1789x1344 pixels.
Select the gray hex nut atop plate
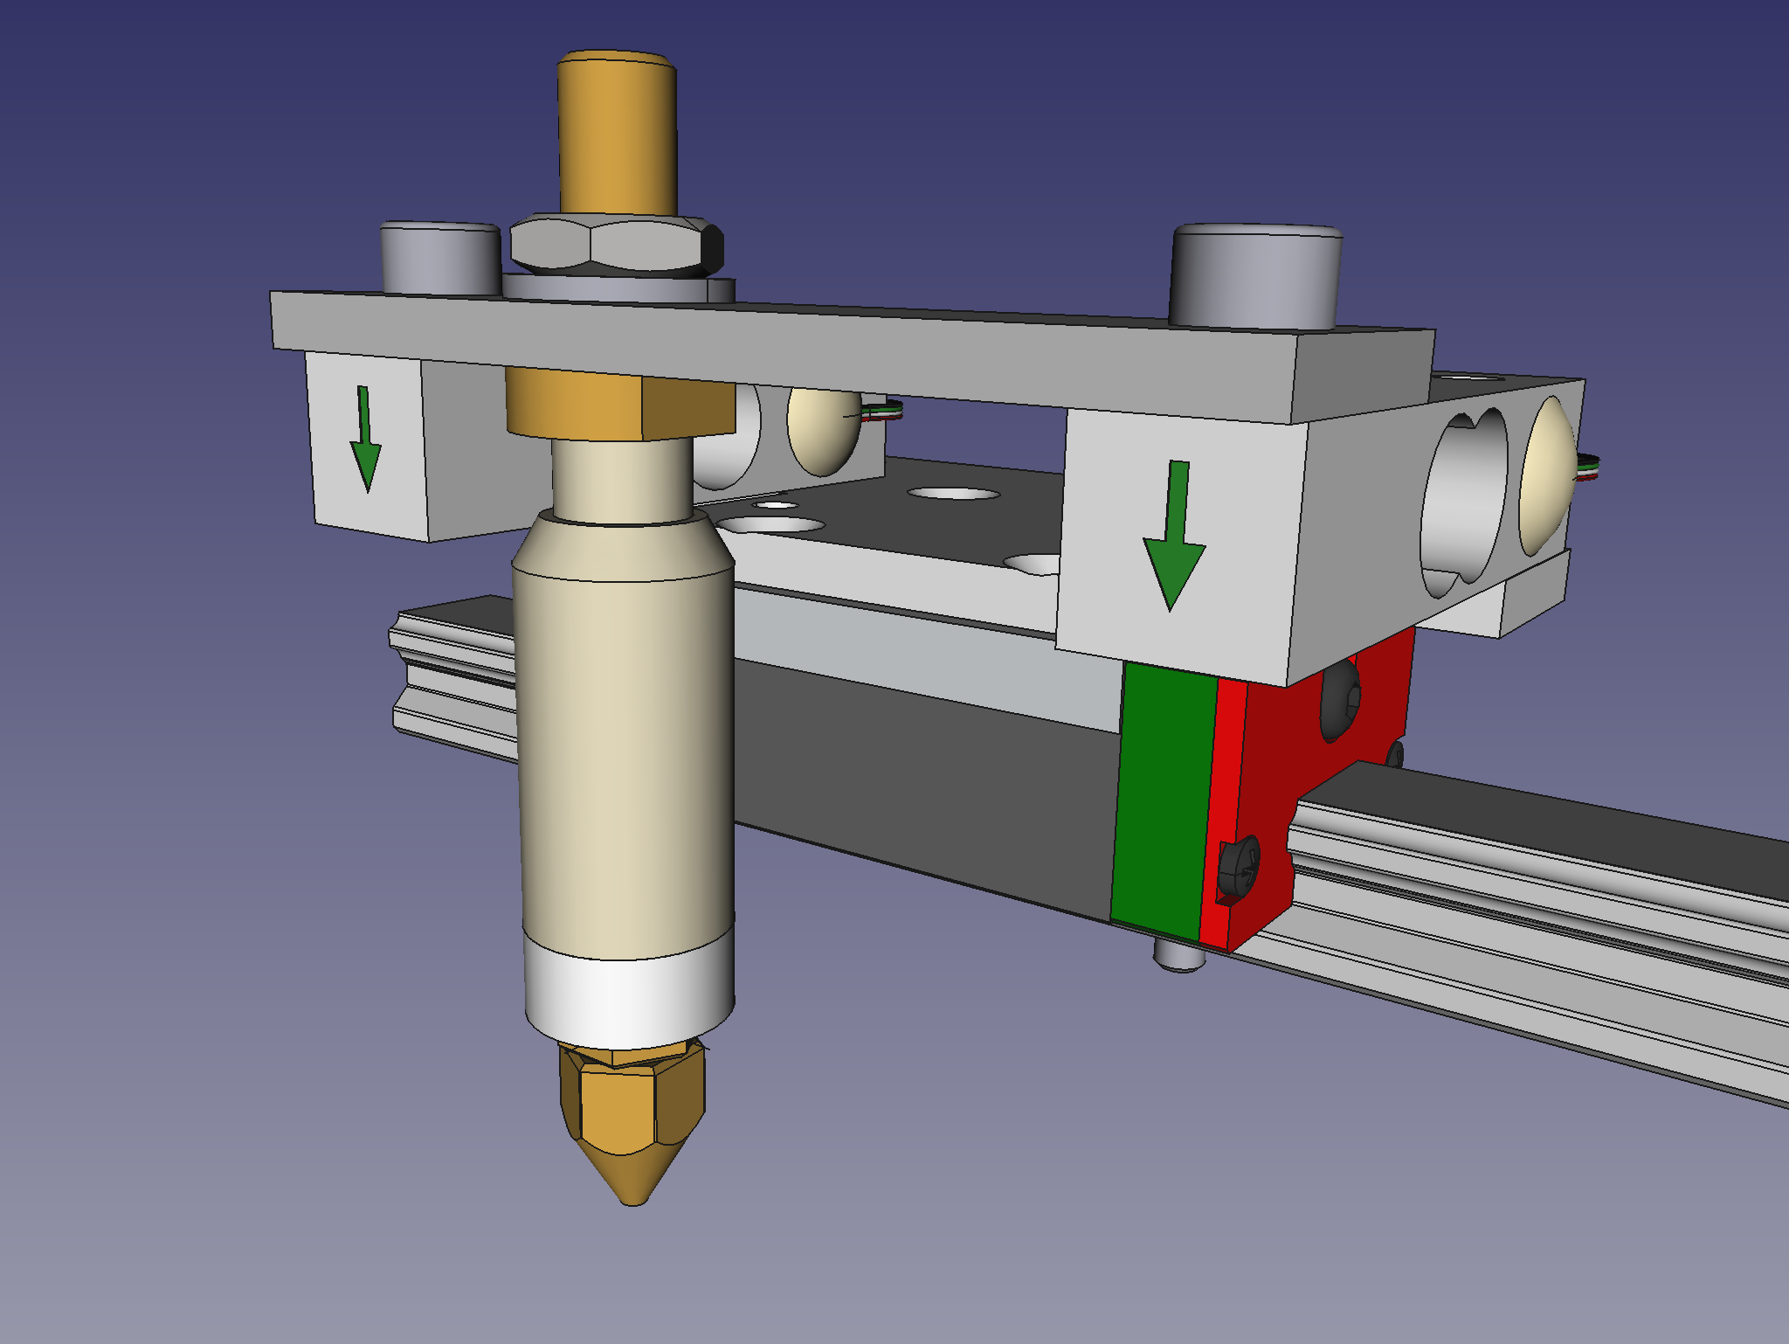[x=611, y=245]
